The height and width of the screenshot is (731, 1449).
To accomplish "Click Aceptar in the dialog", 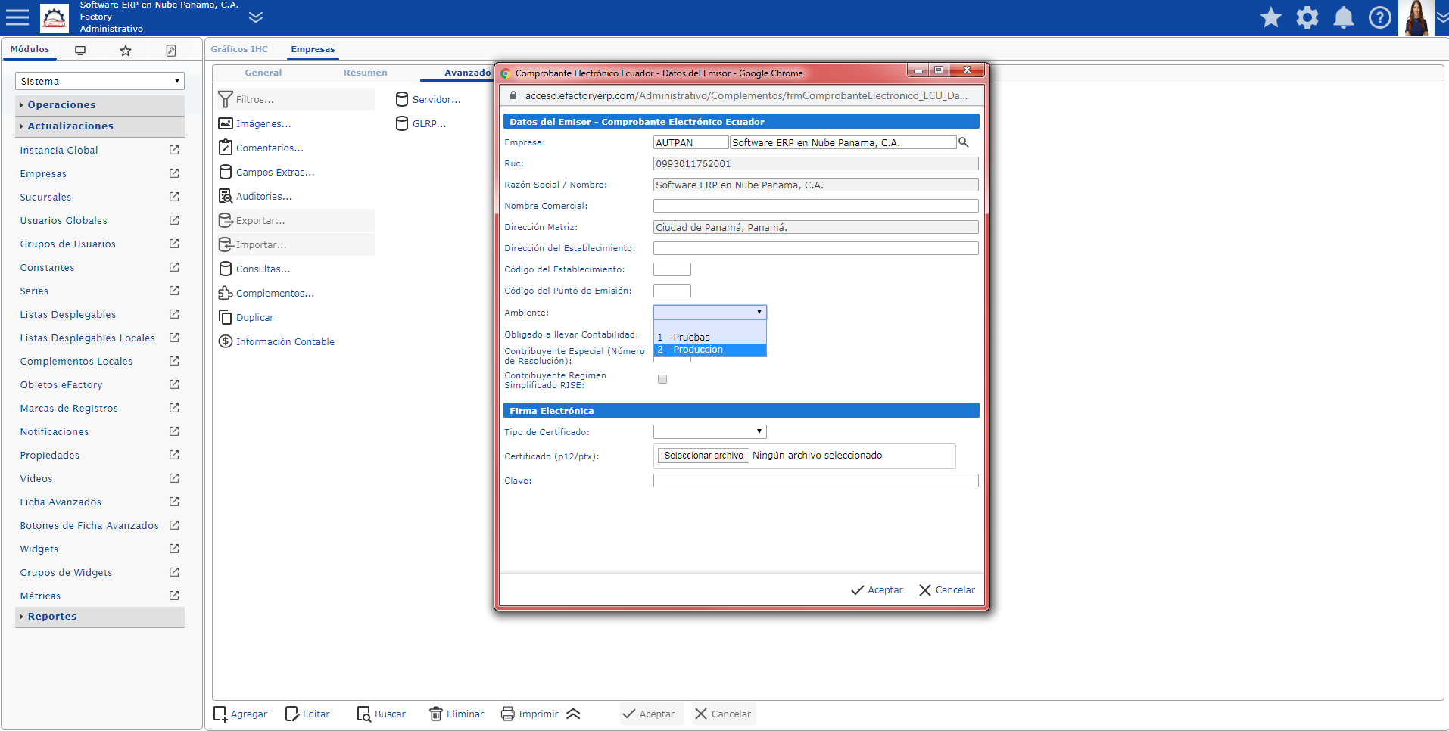I will 877,589.
